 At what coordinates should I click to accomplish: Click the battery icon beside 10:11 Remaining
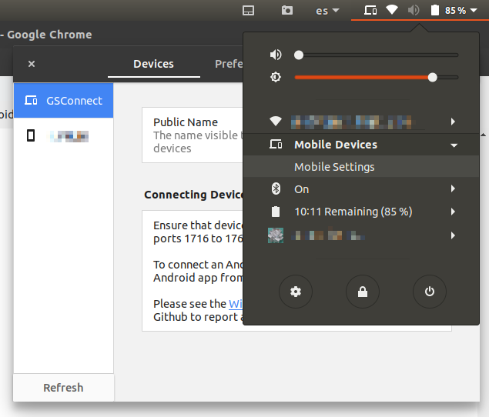click(x=276, y=212)
